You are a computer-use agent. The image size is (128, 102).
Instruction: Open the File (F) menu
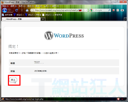click(5, 6)
